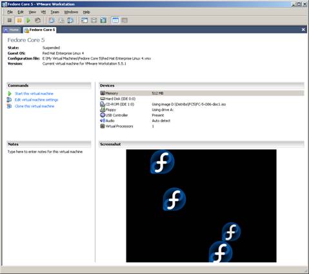Viewport: 309px width, 274px height.
Task: Enter full screen mode via toolbar icon
Action: [x=103, y=20]
